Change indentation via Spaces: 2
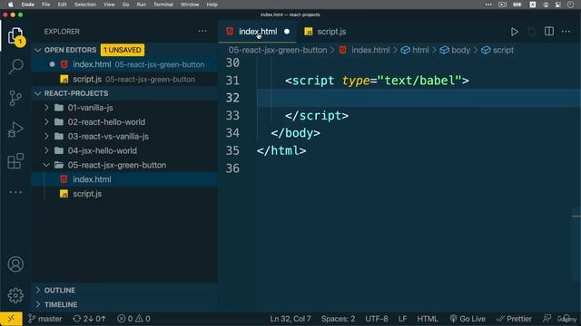The height and width of the screenshot is (326, 581). (x=338, y=319)
